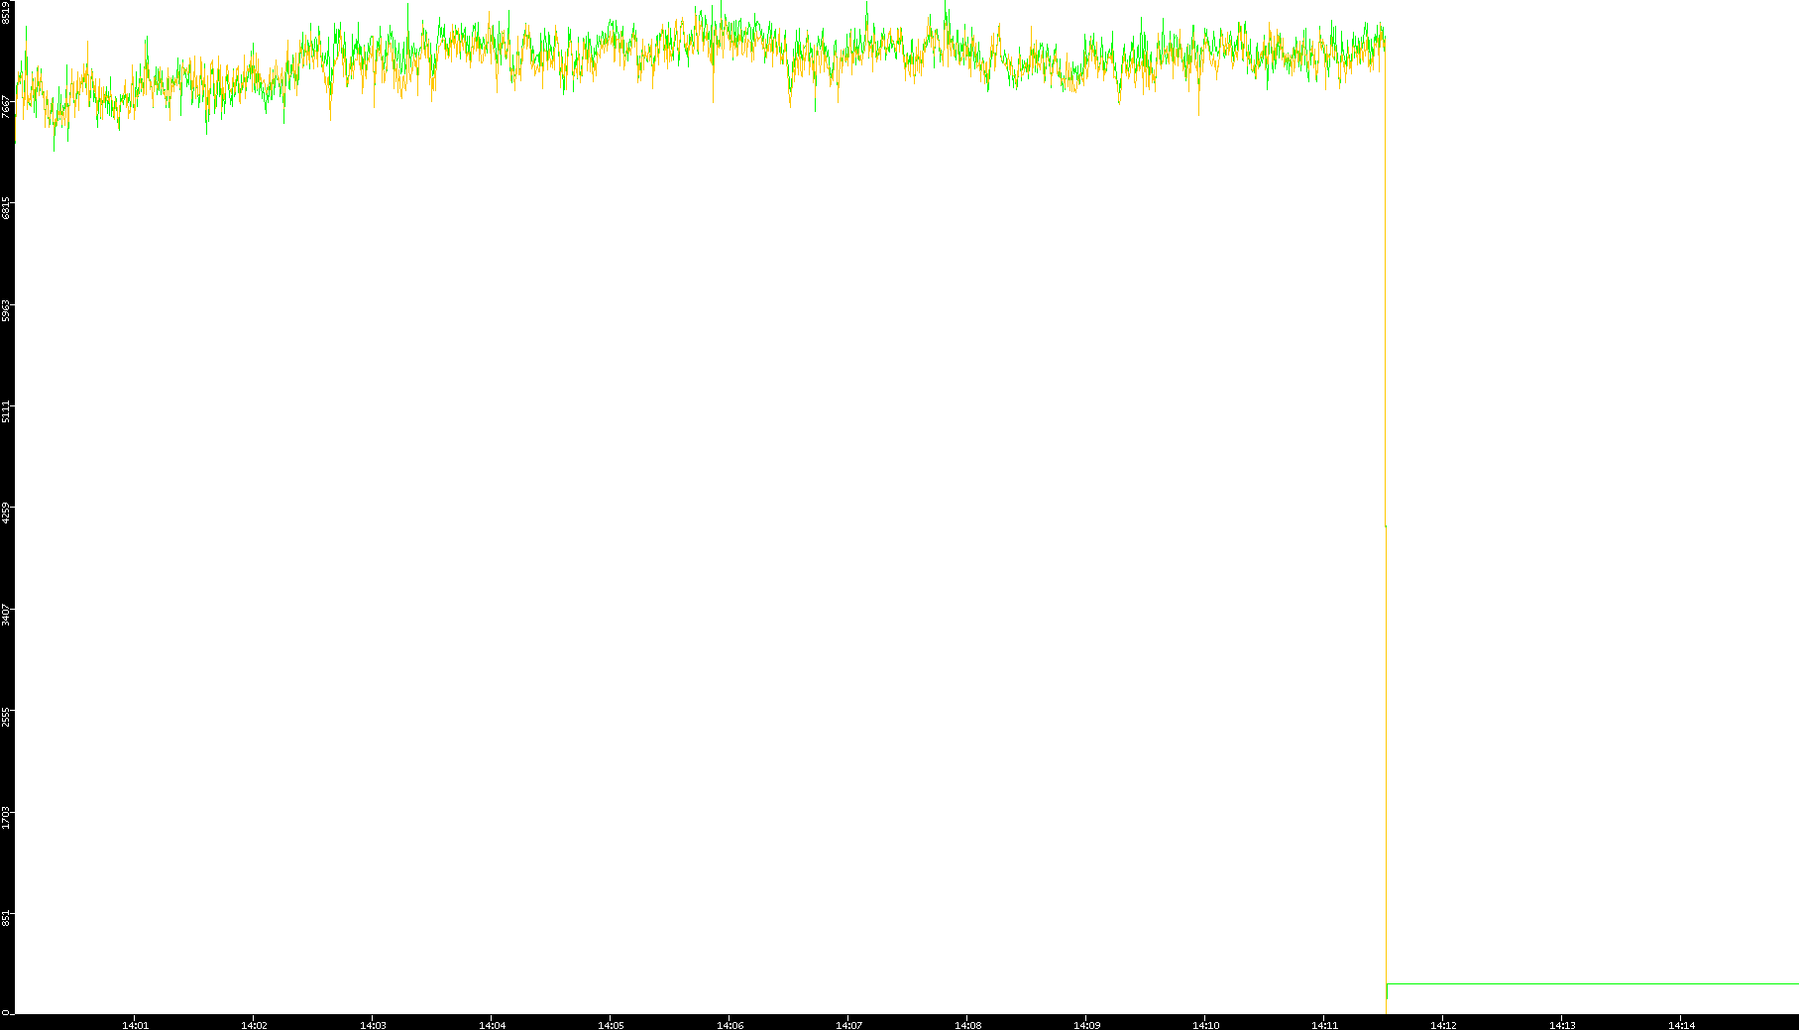Click the 14:10 time axis marker
1799x1030 pixels.
(x=1205, y=1025)
